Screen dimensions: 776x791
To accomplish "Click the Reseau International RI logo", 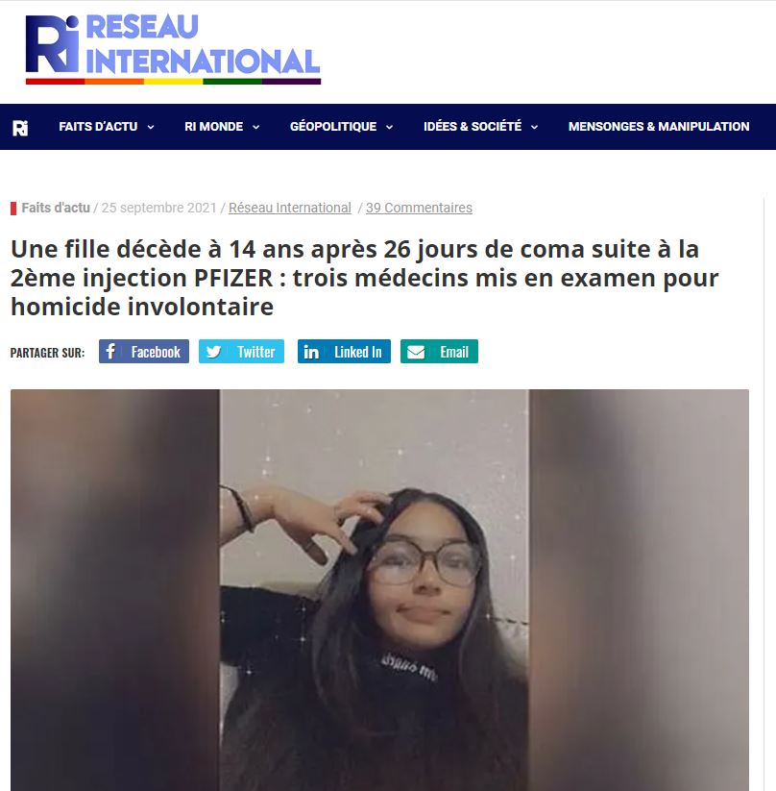I will tap(173, 49).
